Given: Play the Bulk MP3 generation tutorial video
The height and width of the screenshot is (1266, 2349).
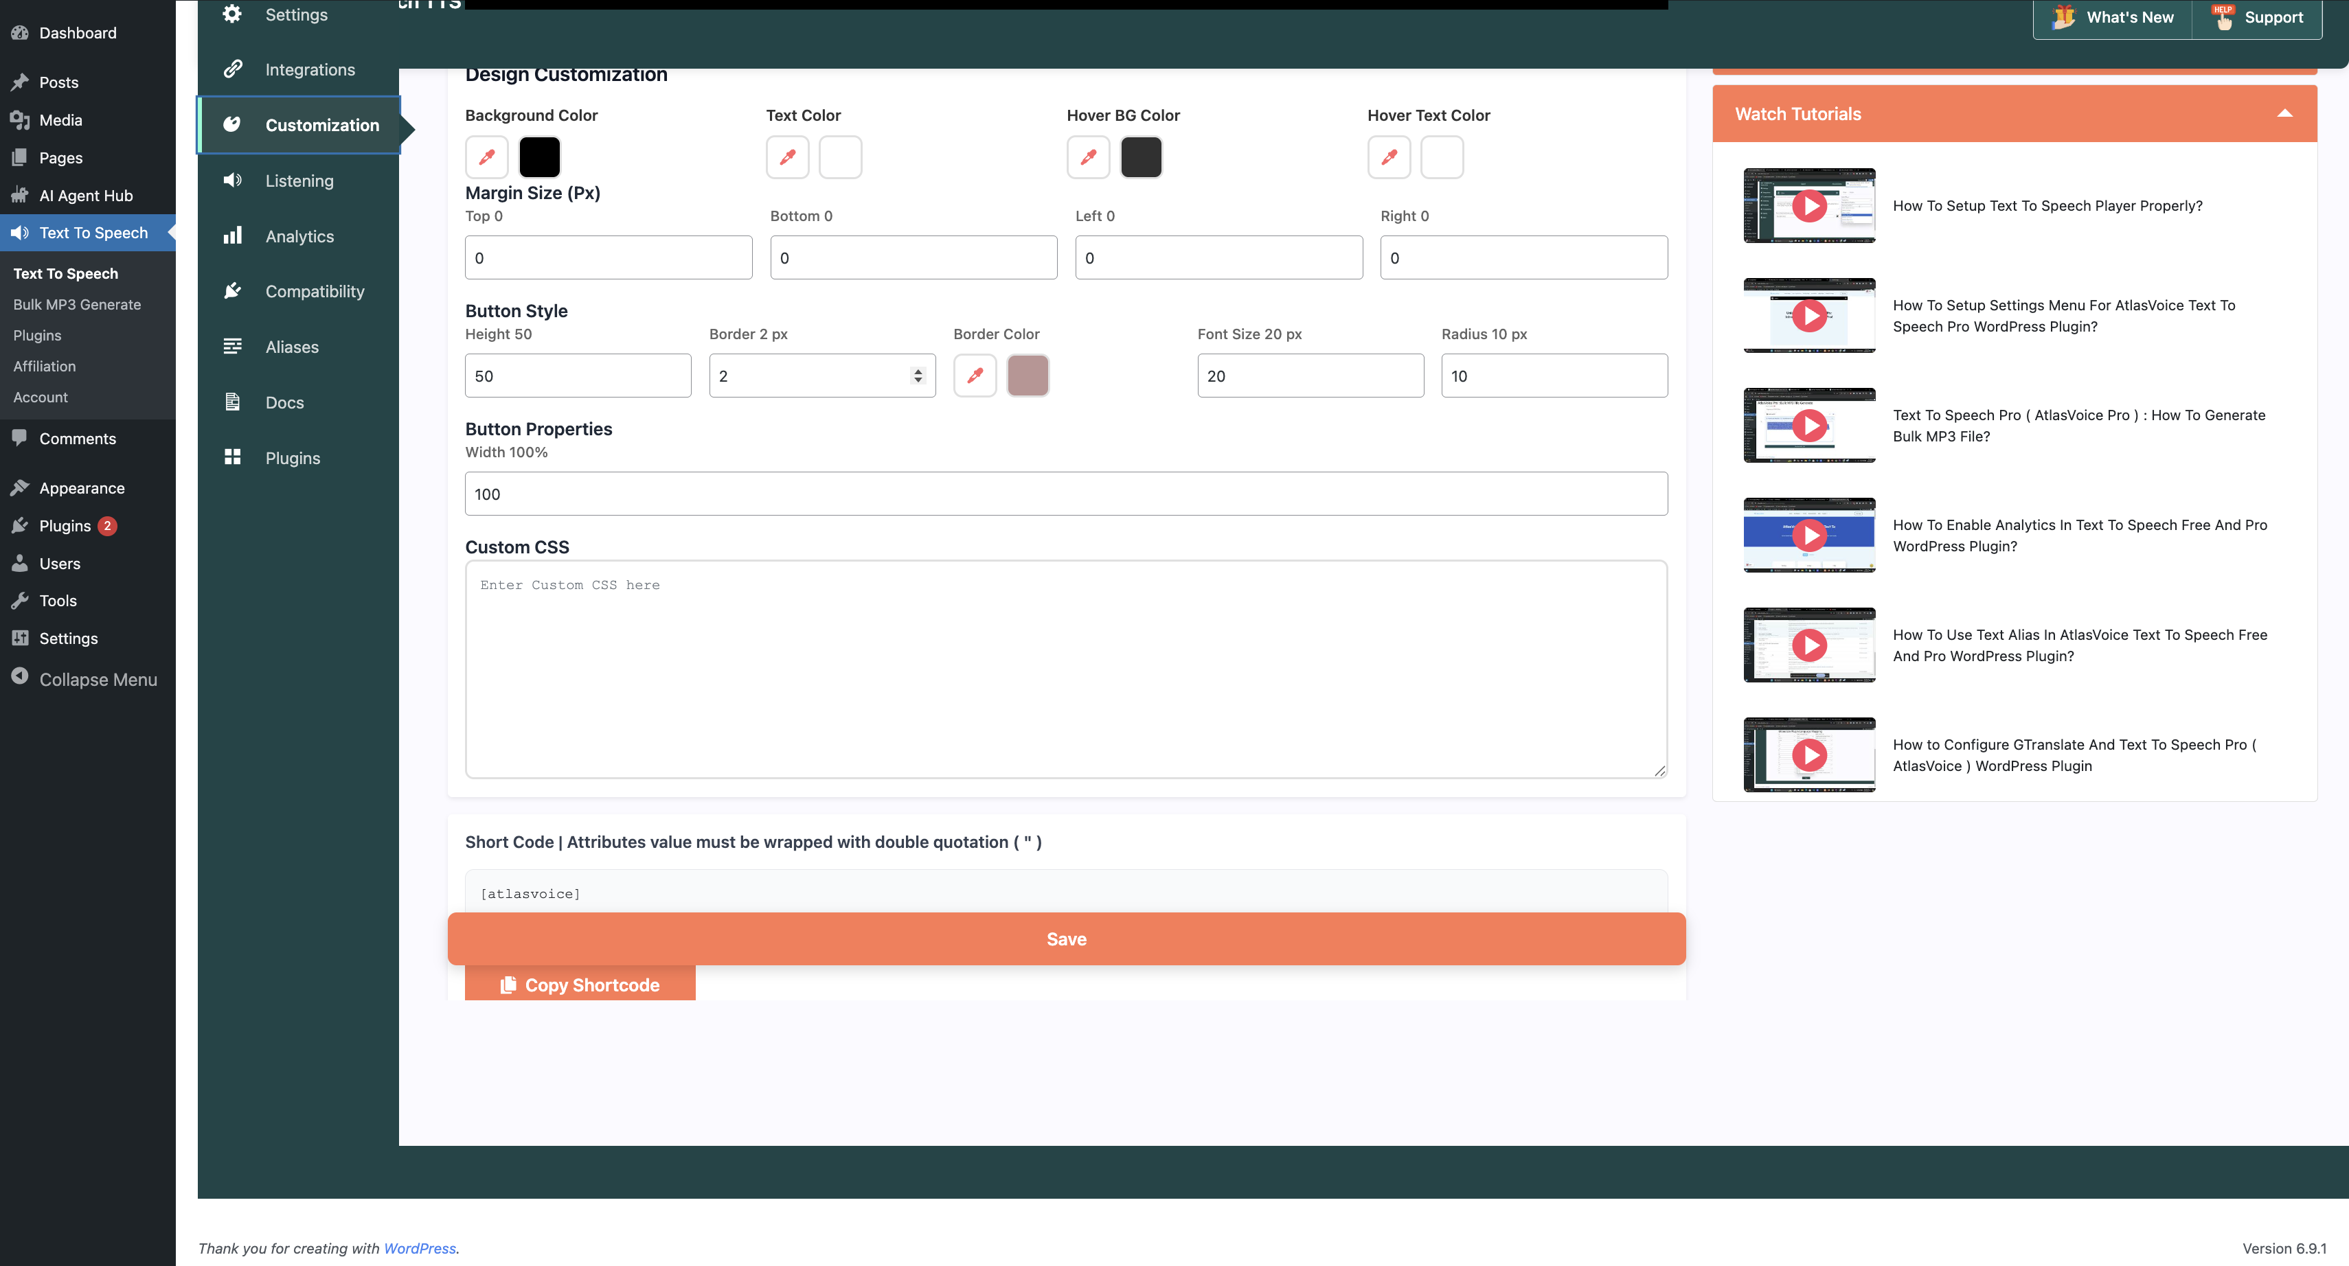Looking at the screenshot, I should point(1809,425).
